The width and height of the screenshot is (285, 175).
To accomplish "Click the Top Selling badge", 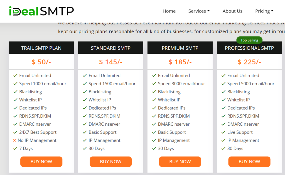I will [249, 40].
